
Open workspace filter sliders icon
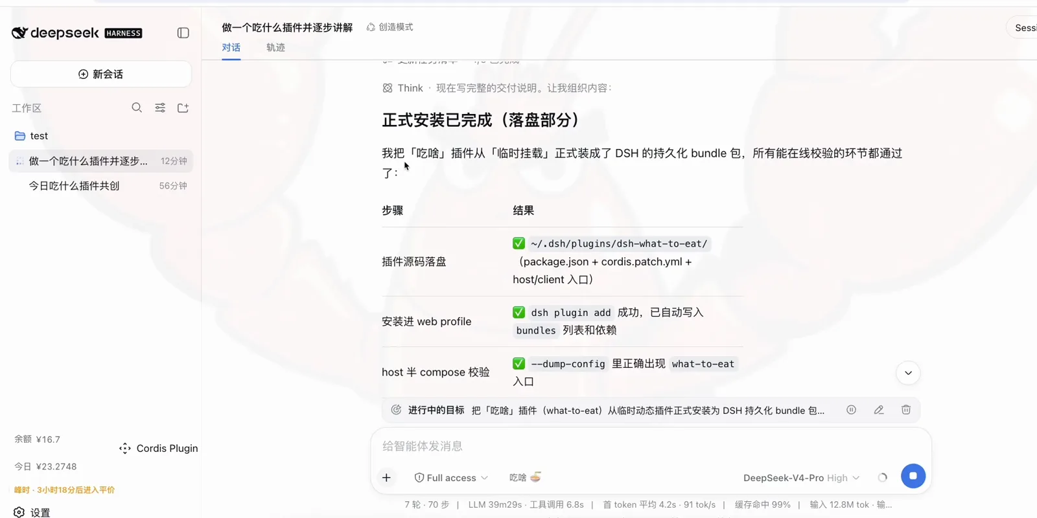160,107
